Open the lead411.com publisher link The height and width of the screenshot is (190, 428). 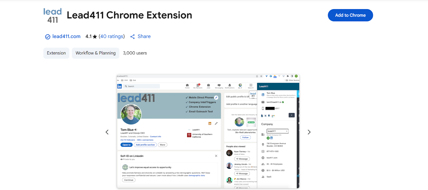click(x=66, y=37)
